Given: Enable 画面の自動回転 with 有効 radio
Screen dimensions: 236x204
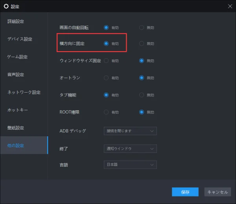Looking at the screenshot, I should 106,28.
